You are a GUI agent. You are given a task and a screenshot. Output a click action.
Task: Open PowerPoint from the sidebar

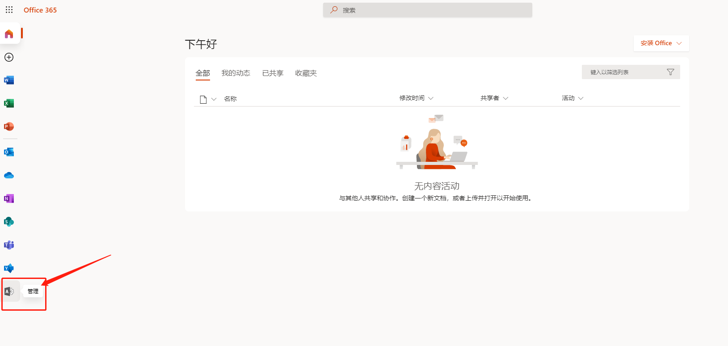(x=9, y=127)
